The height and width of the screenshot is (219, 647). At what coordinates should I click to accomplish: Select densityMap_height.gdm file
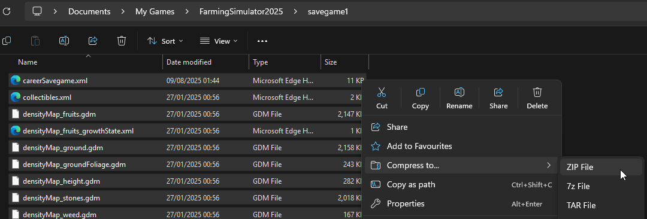[187, 181]
